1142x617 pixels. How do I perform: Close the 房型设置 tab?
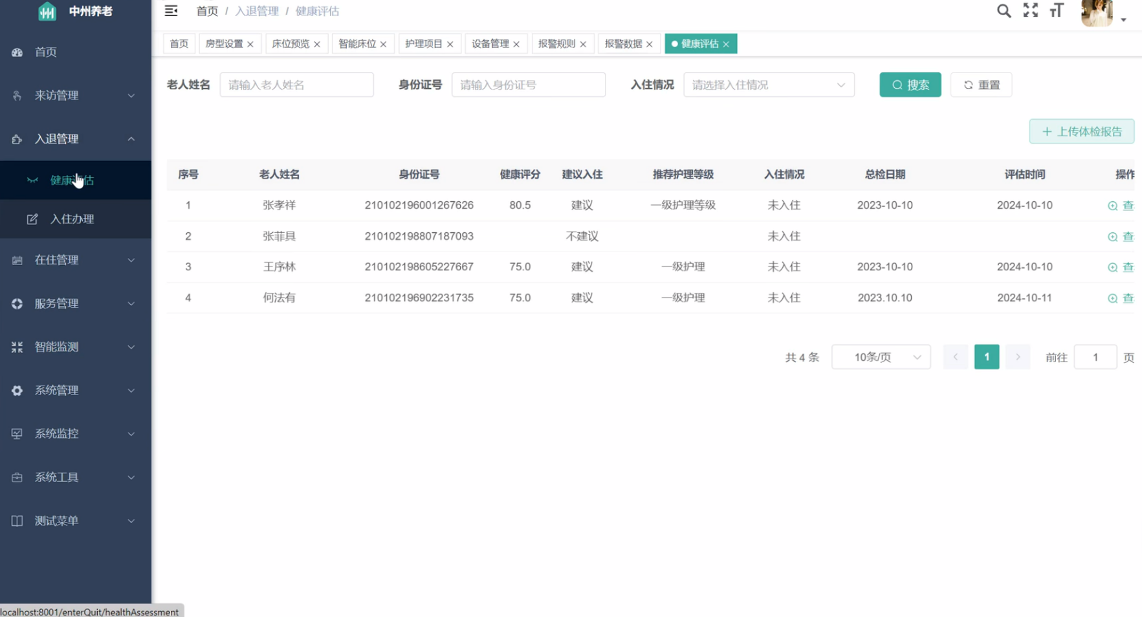coord(250,44)
